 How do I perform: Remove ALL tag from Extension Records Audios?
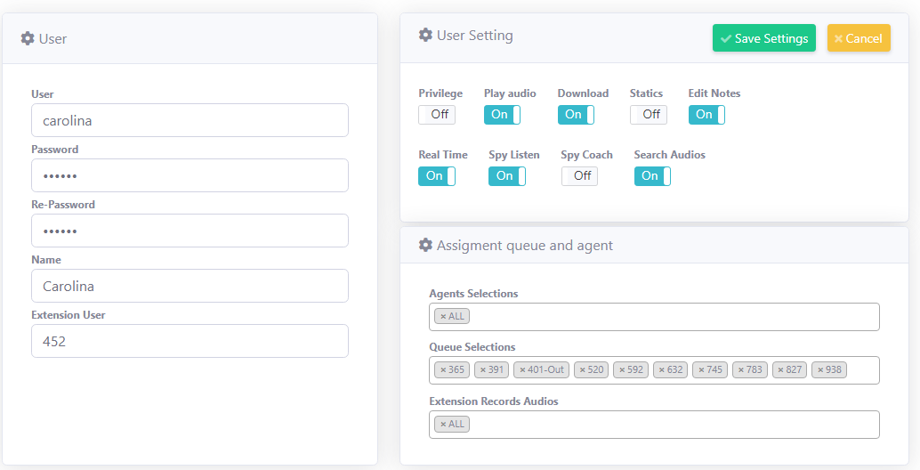pos(443,424)
